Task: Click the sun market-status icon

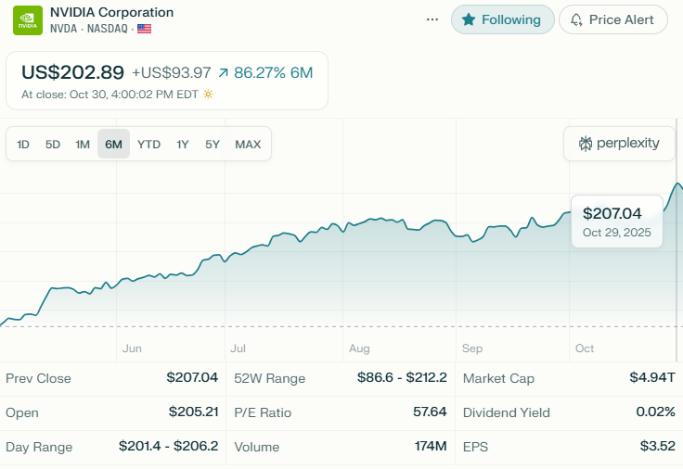Action: click(x=208, y=95)
